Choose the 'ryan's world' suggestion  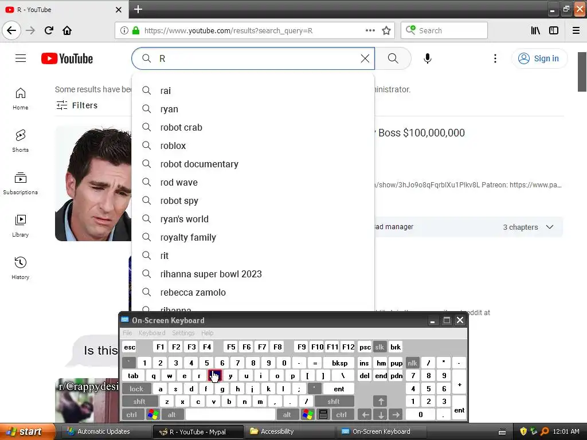(253, 219)
